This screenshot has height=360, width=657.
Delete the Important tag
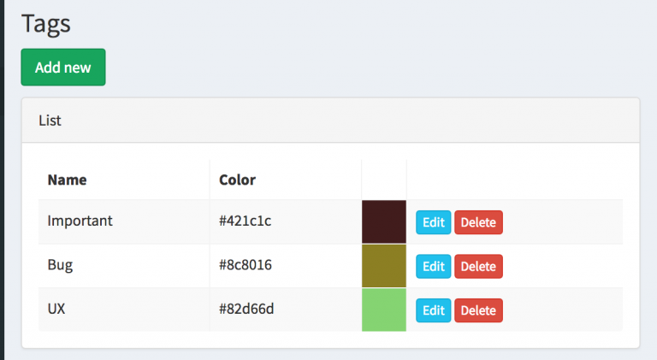coord(478,222)
